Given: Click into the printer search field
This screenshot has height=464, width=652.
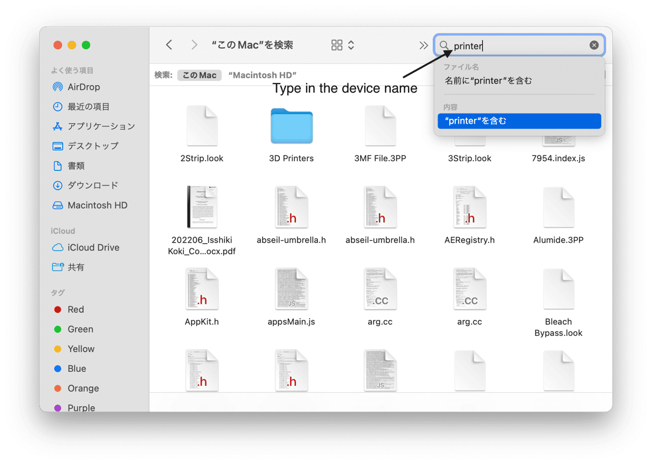Looking at the screenshot, I should (x=519, y=45).
